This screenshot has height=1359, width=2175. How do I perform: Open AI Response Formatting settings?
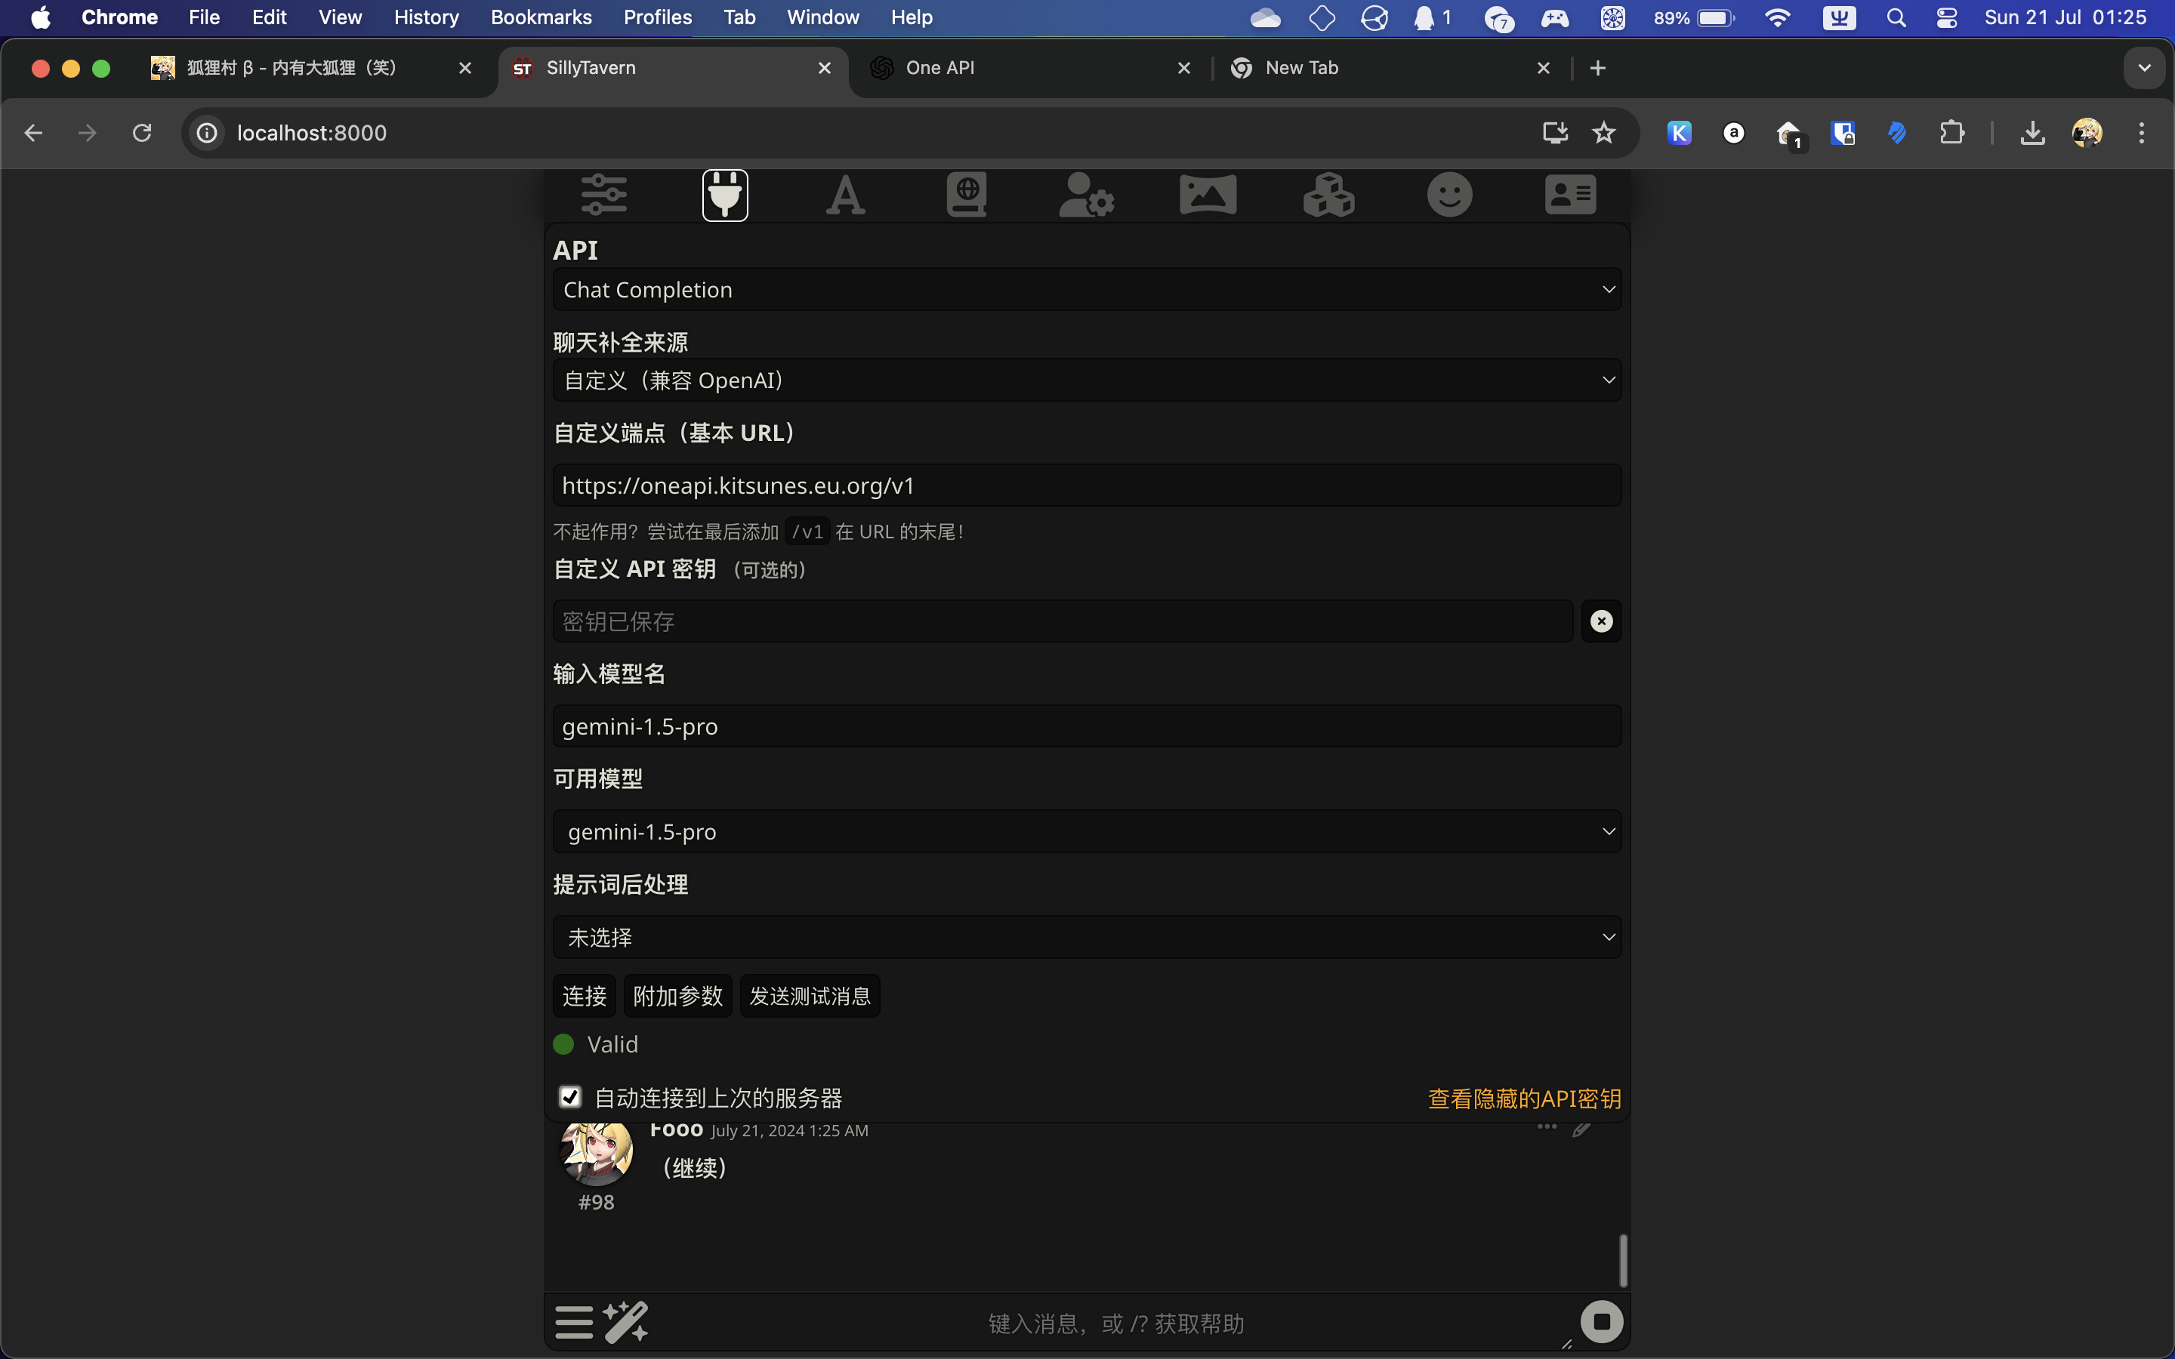coord(846,194)
